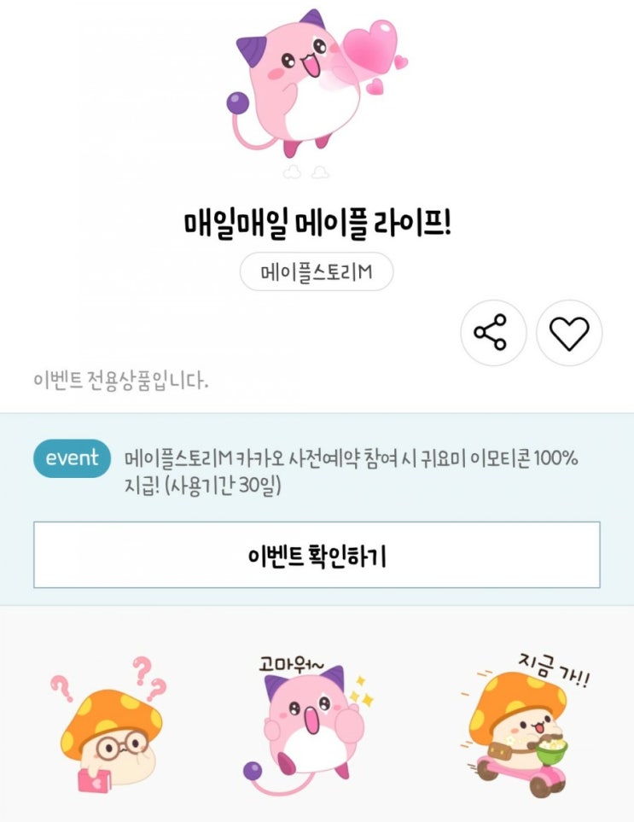
Task: Click the pink heart book held by mushroom
Action: click(95, 780)
